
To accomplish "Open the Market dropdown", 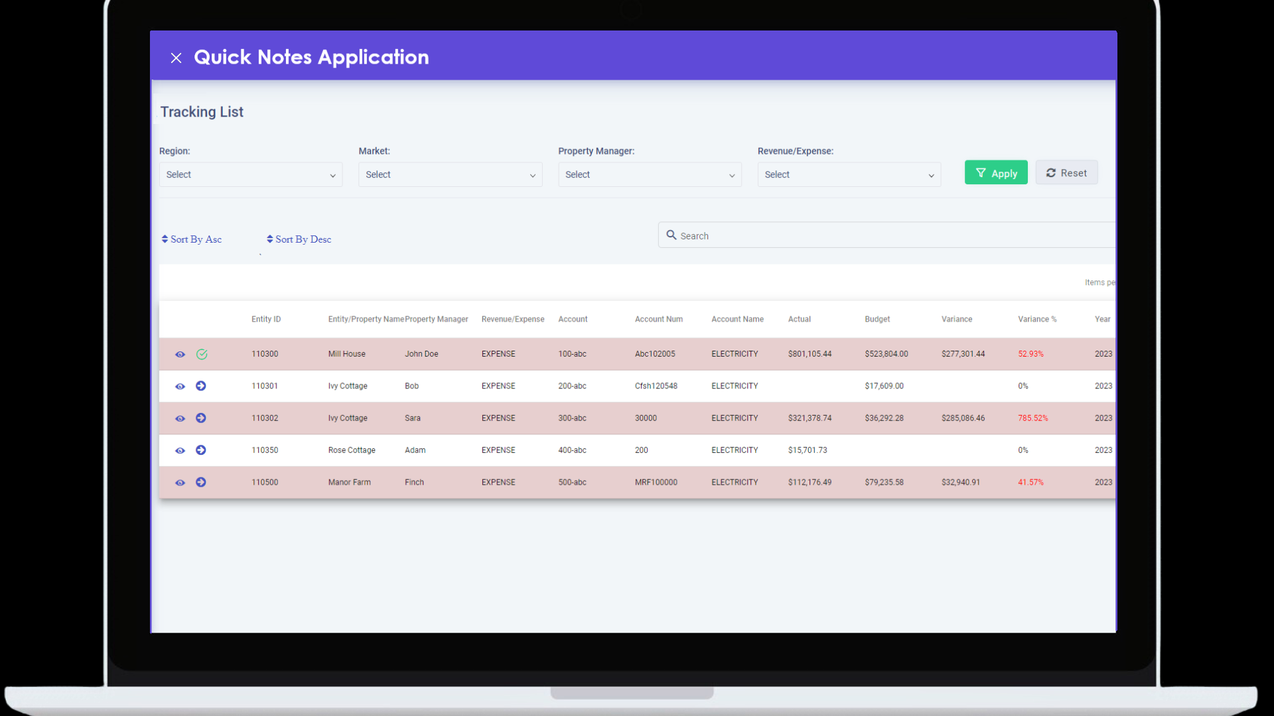I will coord(451,174).
